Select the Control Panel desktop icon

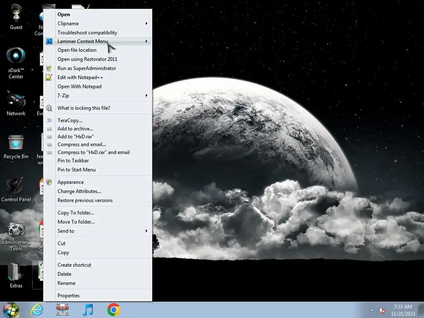(16, 189)
